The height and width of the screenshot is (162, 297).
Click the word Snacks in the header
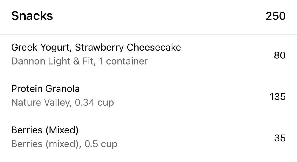click(x=32, y=16)
